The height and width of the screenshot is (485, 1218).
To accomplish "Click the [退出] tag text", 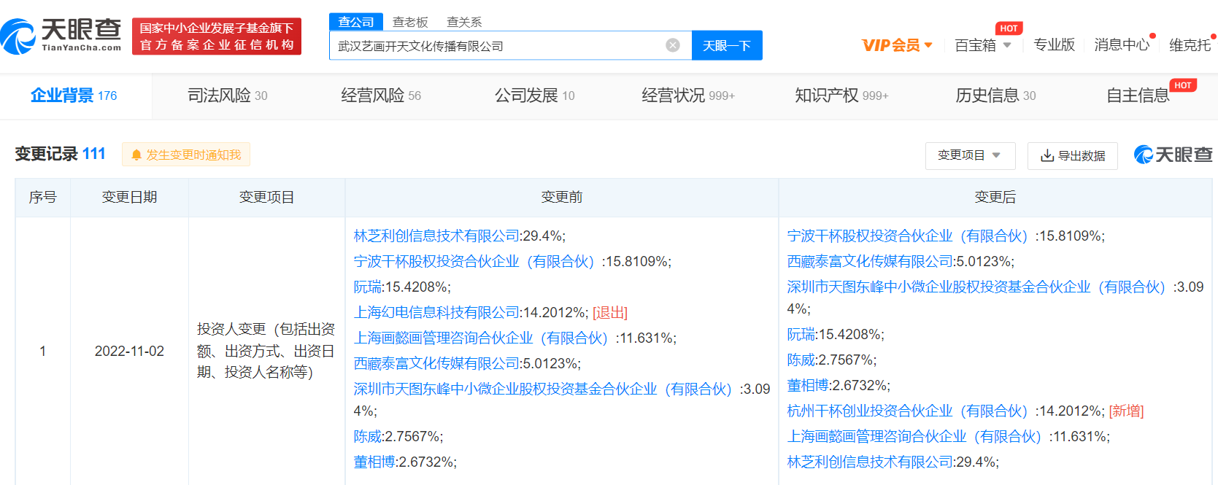I will (610, 312).
